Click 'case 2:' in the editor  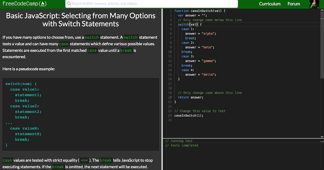click(x=188, y=43)
